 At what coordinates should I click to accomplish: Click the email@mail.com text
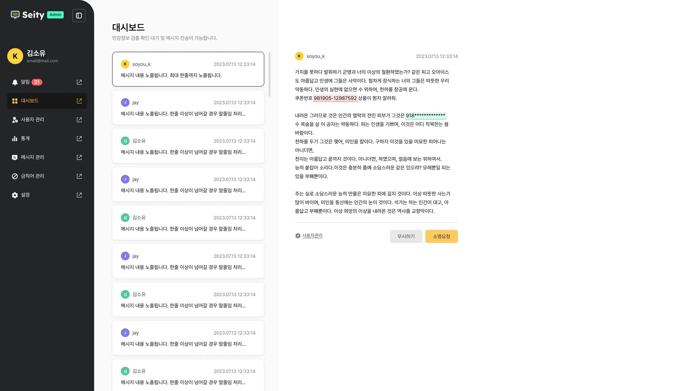[42, 61]
